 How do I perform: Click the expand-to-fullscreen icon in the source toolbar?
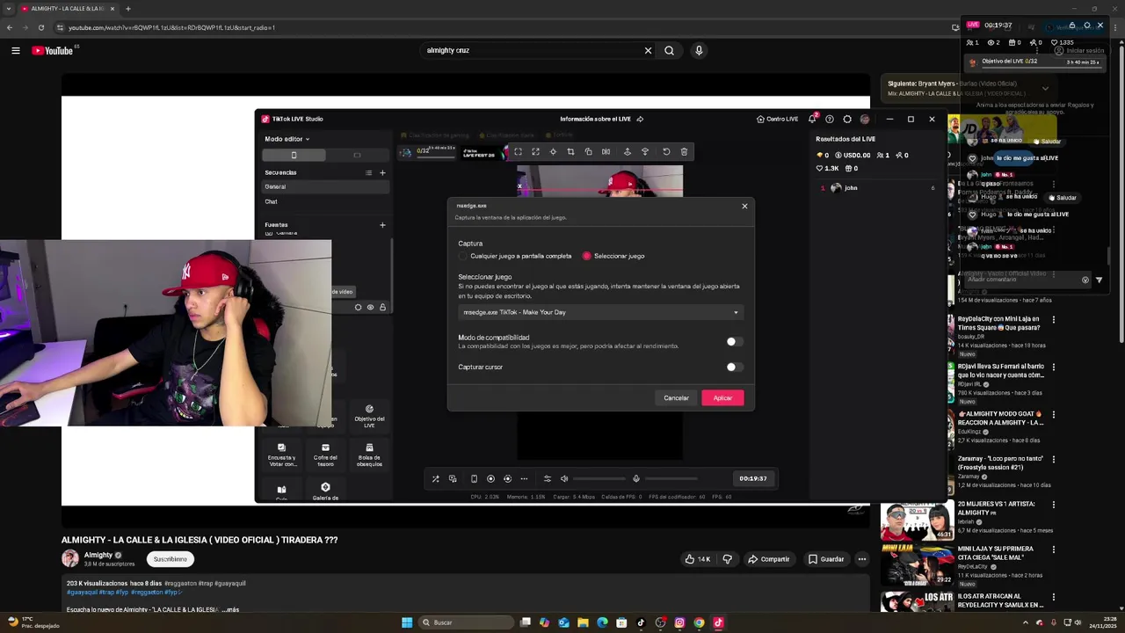point(535,151)
